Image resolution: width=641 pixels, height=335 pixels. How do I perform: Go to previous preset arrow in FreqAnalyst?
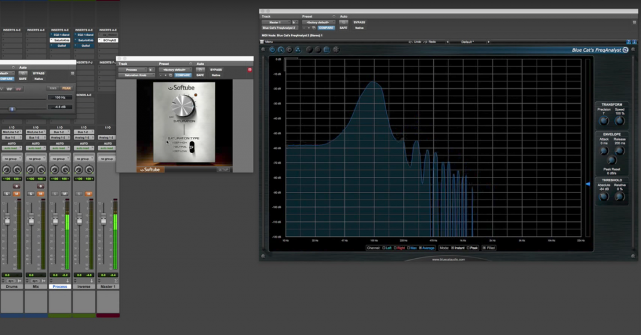point(448,42)
